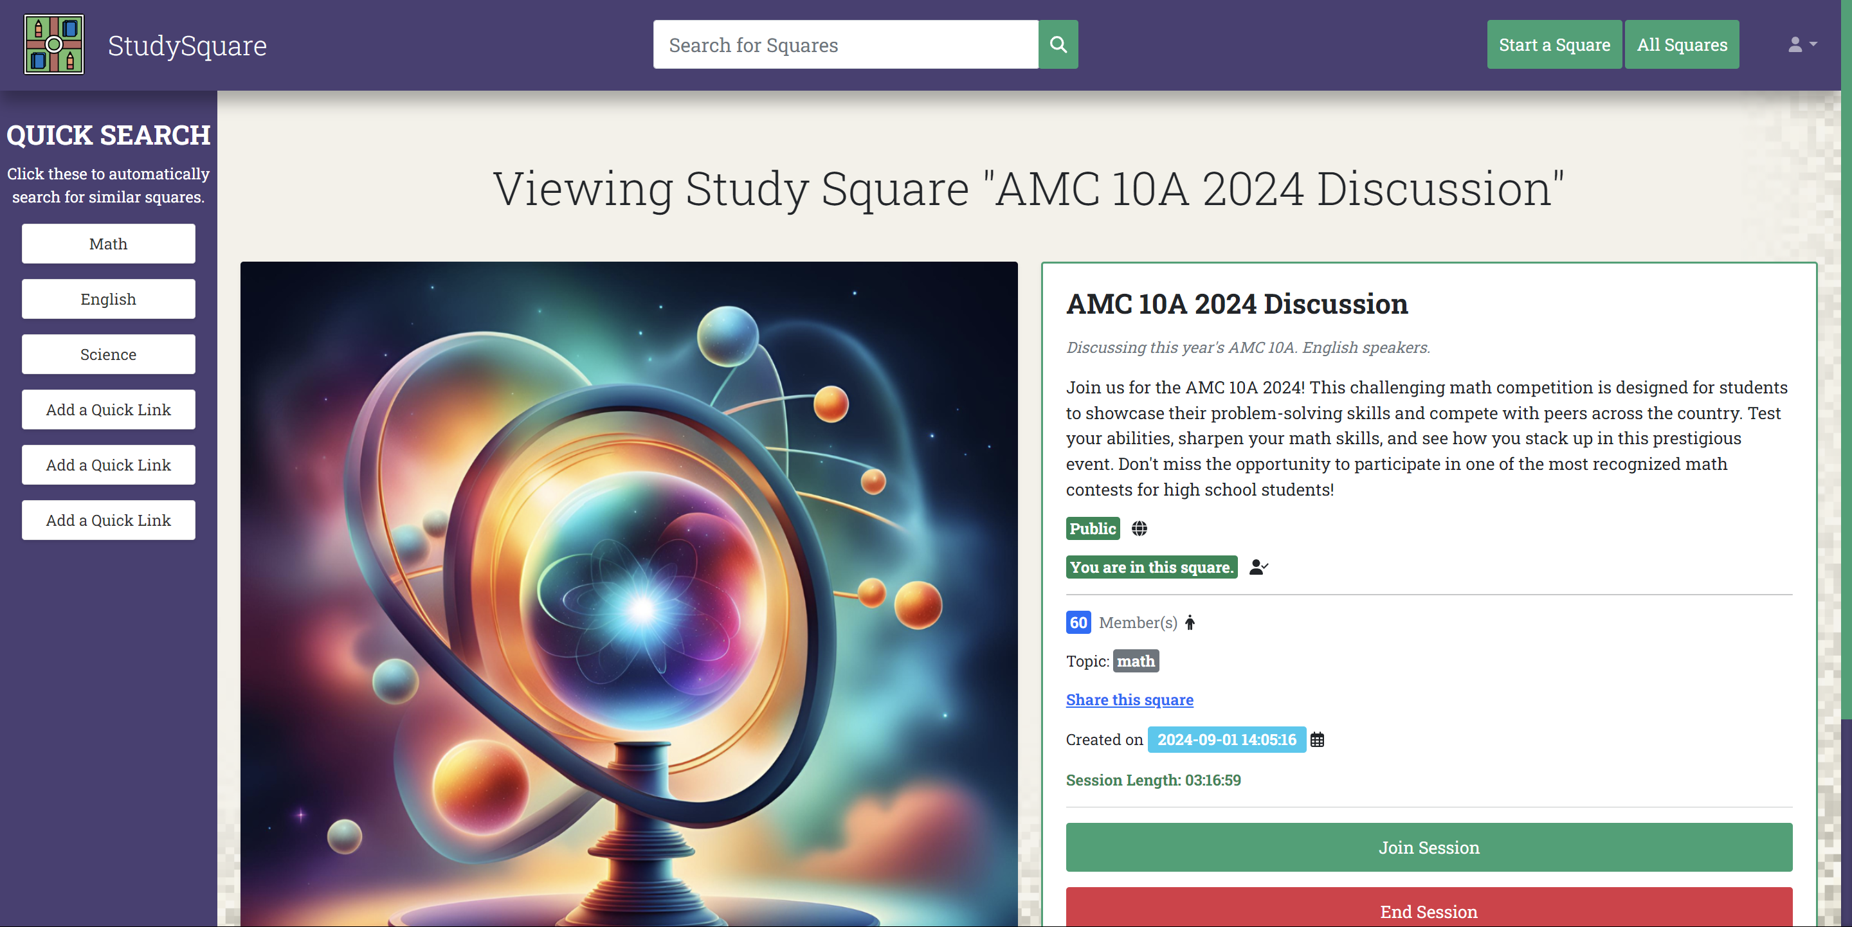Select the Math quick search link

(108, 244)
